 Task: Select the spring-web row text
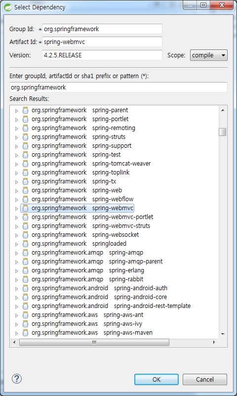pyautogui.click(x=77, y=190)
